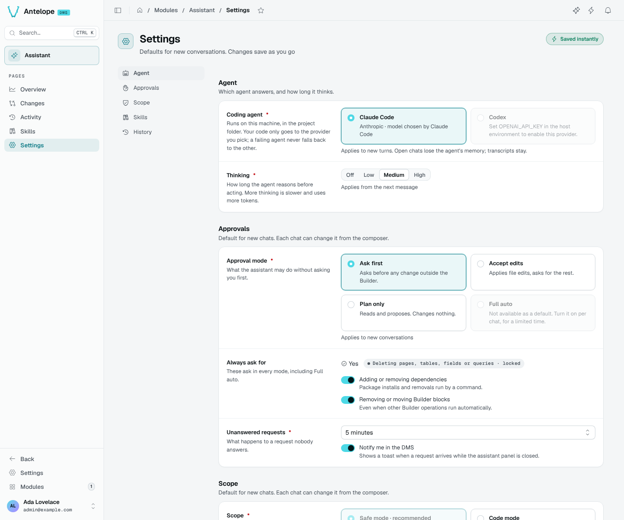The image size is (624, 520).
Task: Toggle Notify me in the DMS switch
Action: pos(348,448)
